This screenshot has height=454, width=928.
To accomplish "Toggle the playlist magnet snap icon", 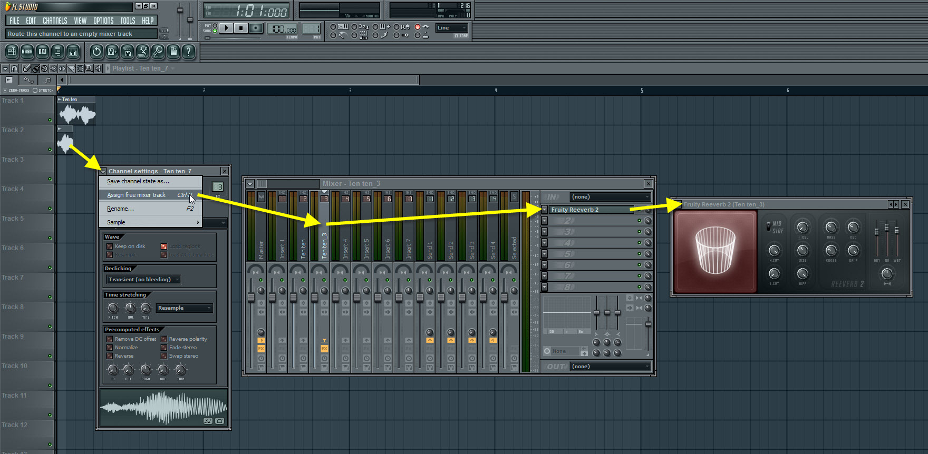I will coord(14,68).
